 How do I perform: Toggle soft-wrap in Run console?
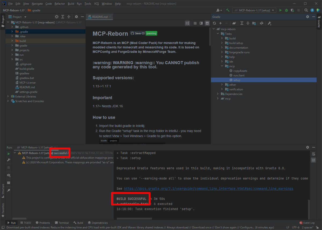(313, 154)
